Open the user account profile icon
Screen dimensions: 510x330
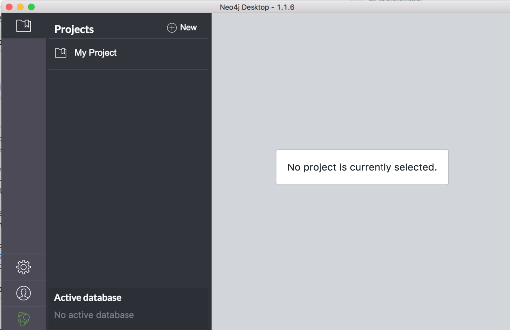click(x=24, y=293)
